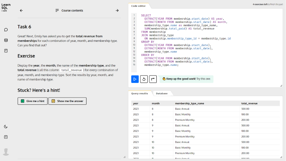The height and width of the screenshot is (161, 286).
Task: Click the membership_type_name column header
Action: (190, 104)
